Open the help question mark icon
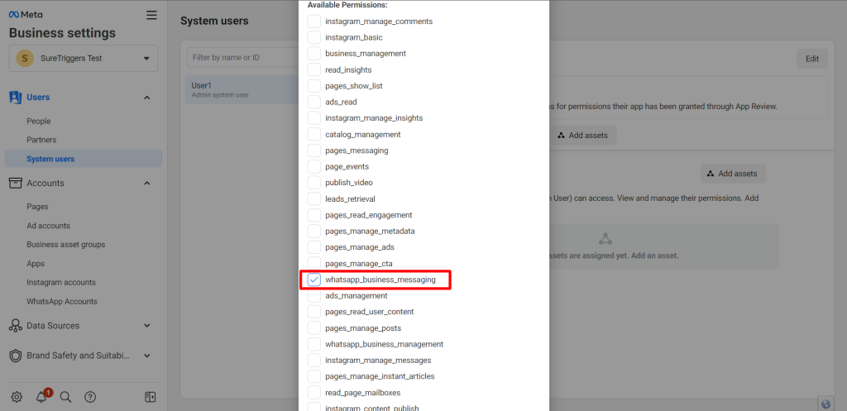847x411 pixels. tap(90, 397)
